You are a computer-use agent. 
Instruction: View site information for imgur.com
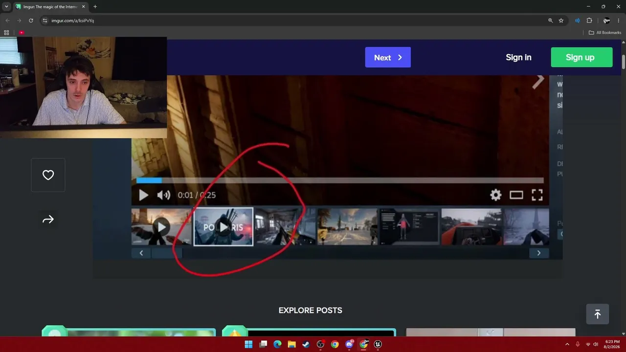pos(45,21)
